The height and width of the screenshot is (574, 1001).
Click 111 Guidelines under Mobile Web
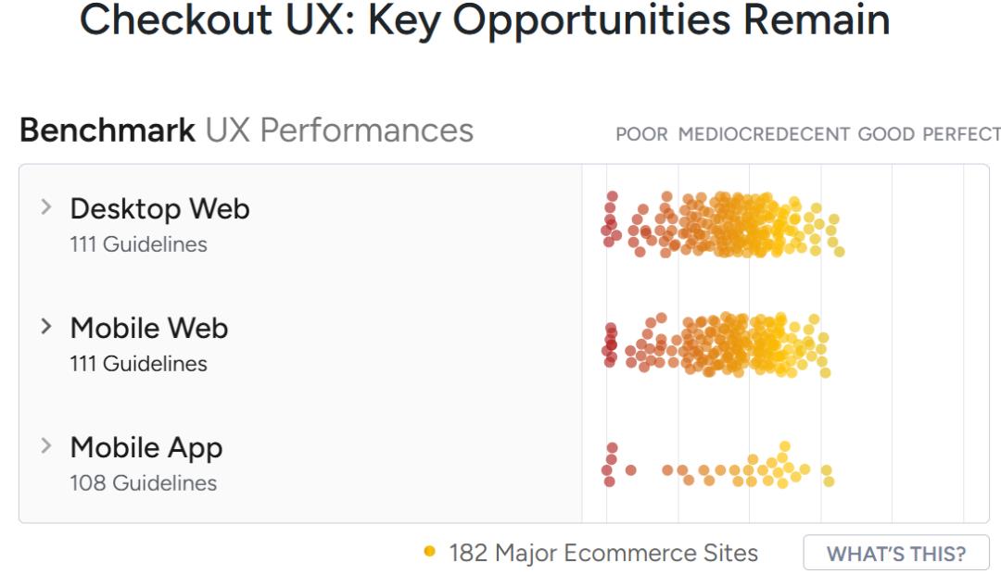(x=138, y=364)
